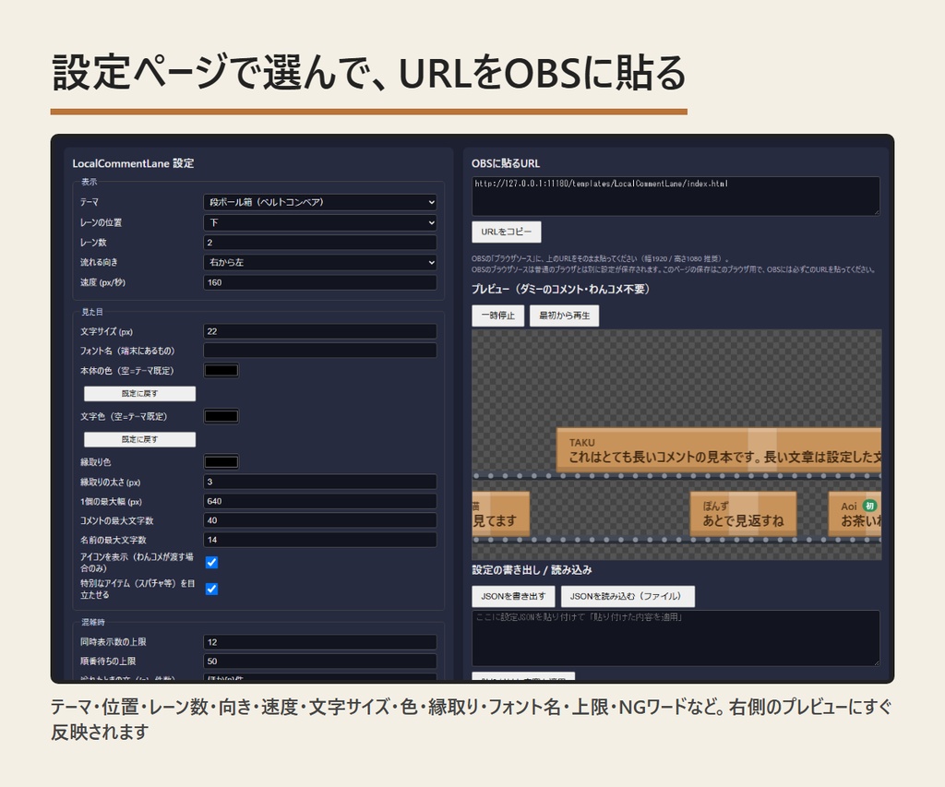Toggle the 特別なアイテムを目立たせる checkbox
Image resolution: width=945 pixels, height=787 pixels.
(x=211, y=589)
